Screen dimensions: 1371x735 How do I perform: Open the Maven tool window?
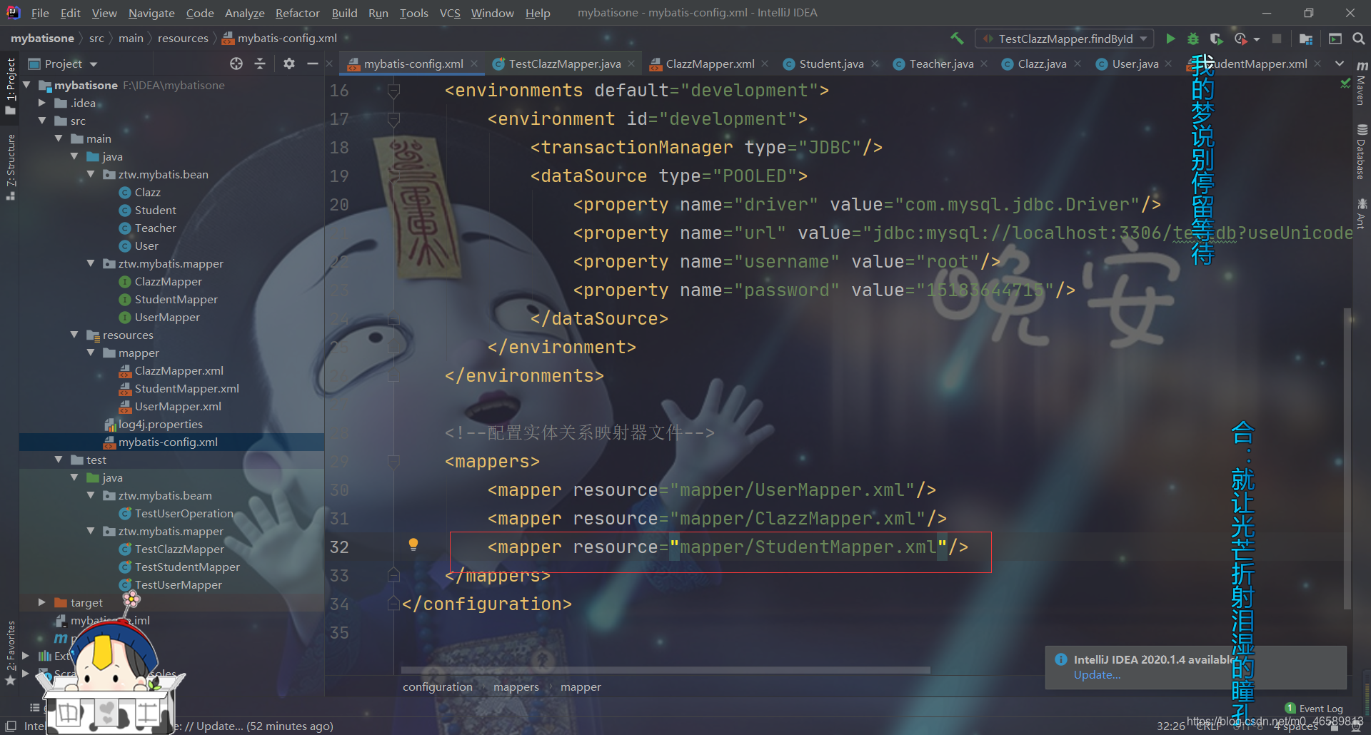[1362, 84]
